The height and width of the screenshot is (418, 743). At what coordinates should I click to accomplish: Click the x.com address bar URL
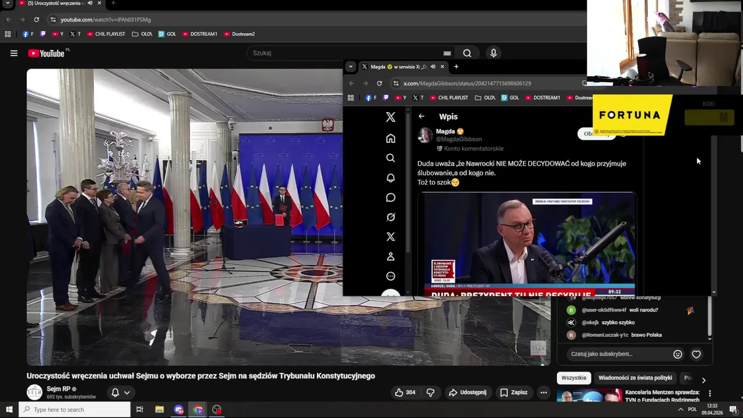[x=467, y=84]
